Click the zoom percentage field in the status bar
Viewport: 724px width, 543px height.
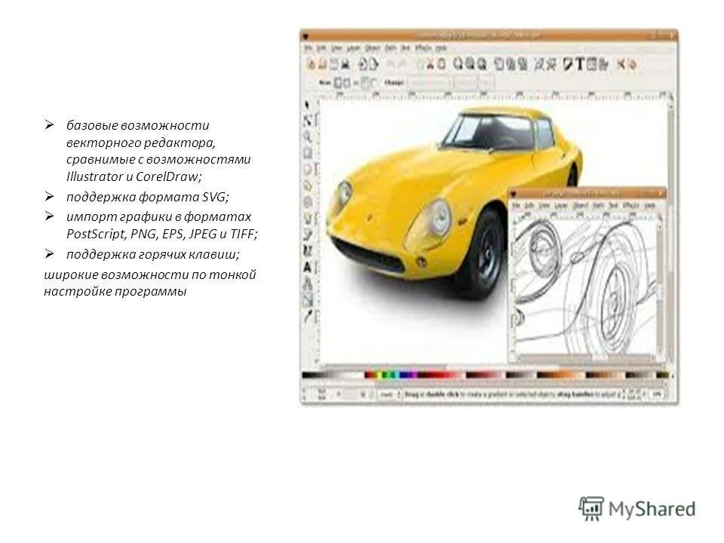point(657,394)
